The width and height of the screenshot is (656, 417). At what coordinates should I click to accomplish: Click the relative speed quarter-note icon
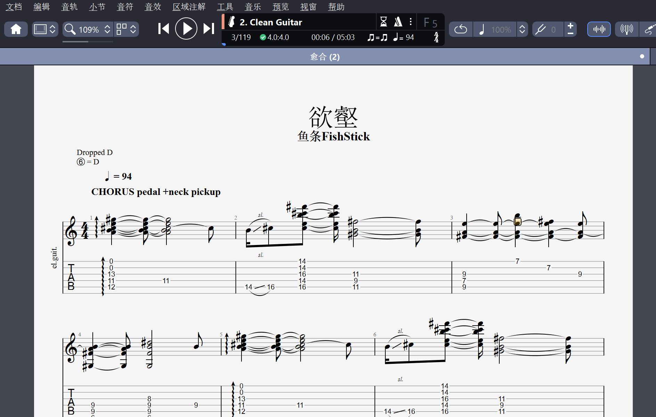tap(482, 30)
